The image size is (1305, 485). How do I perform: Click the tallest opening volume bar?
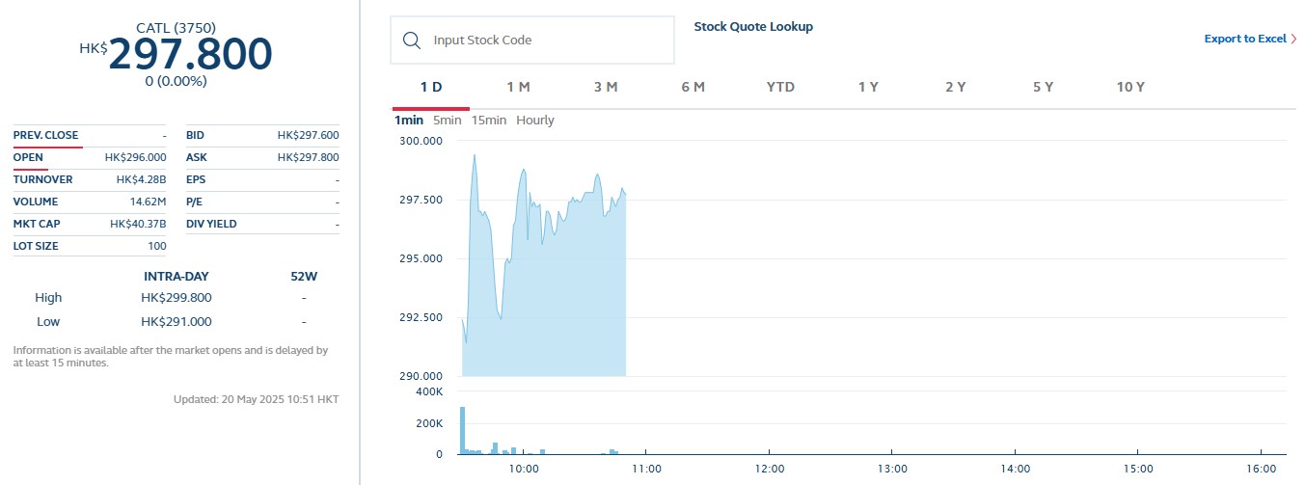[x=463, y=430]
